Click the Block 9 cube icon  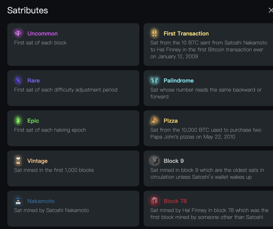154,161
